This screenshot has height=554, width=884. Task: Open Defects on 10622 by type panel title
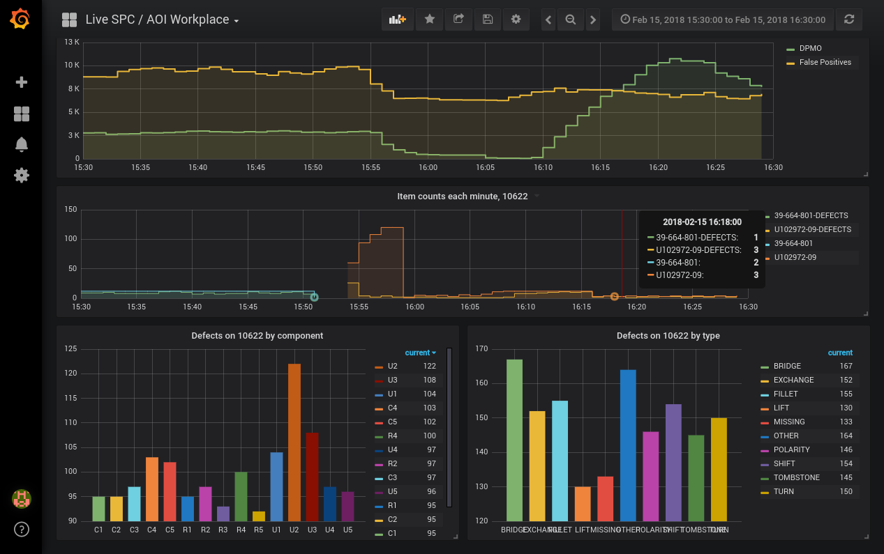tap(668, 336)
